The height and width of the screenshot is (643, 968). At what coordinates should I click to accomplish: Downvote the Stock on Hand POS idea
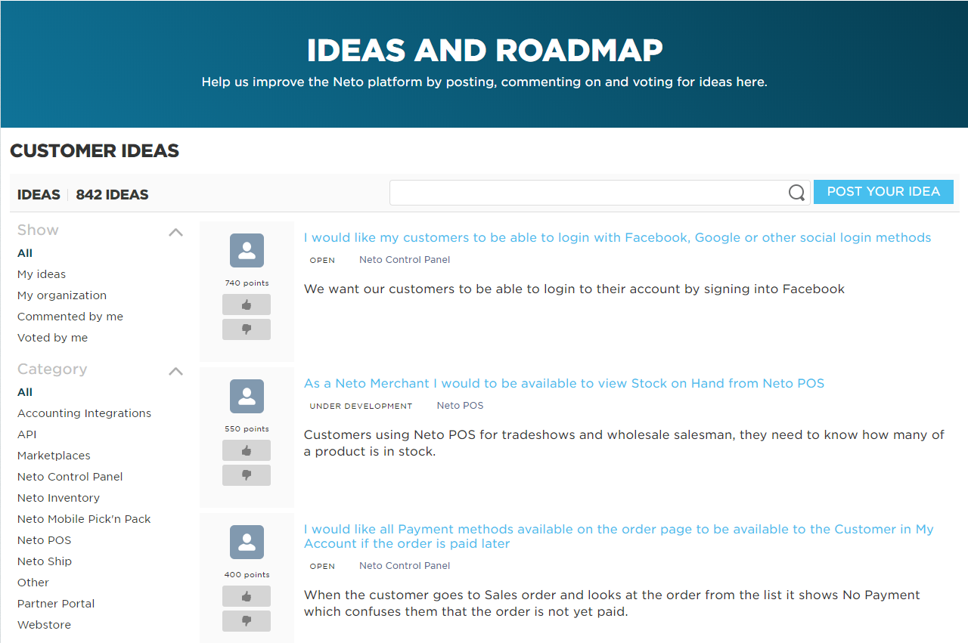point(247,475)
